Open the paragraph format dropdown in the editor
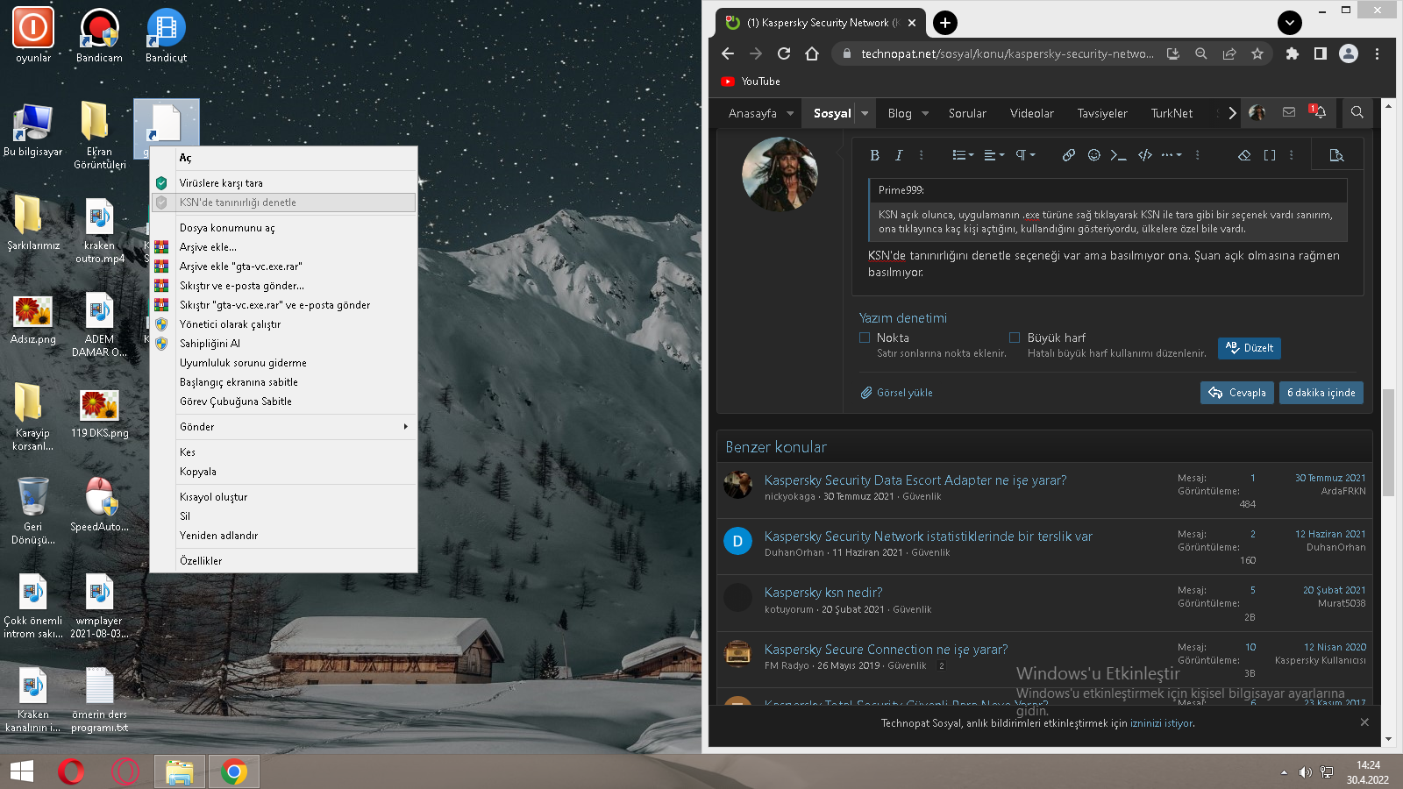Screen dimensions: 1403x789 1025,155
